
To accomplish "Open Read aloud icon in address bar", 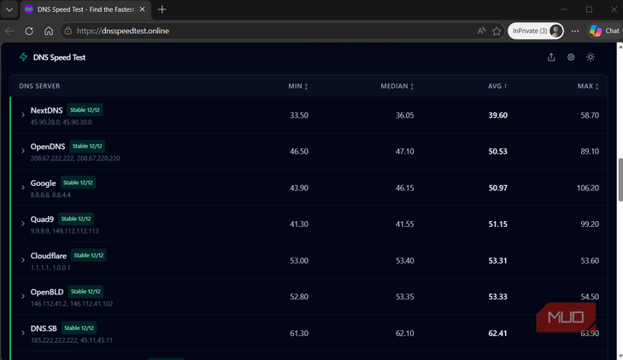I will [x=481, y=31].
